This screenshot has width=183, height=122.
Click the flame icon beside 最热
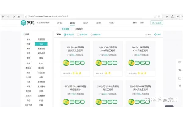tap(146, 34)
